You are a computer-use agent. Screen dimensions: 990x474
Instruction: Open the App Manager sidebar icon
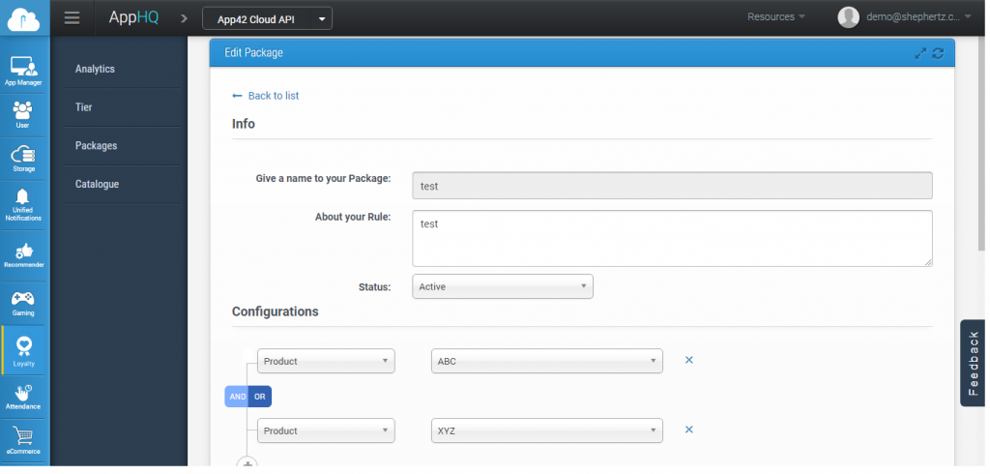pyautogui.click(x=23, y=70)
